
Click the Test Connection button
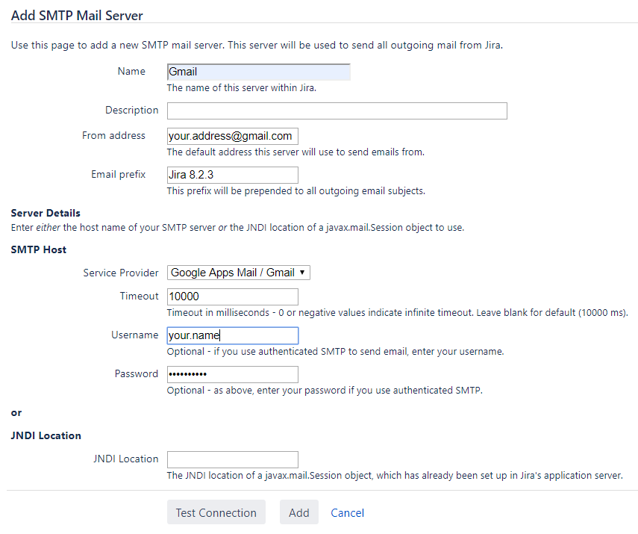pos(216,512)
